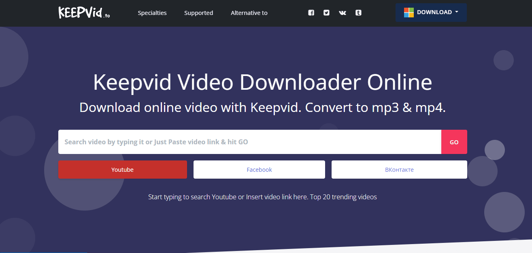Open the Twitter social icon in header
Screen dimensions: 532x253
[326, 13]
